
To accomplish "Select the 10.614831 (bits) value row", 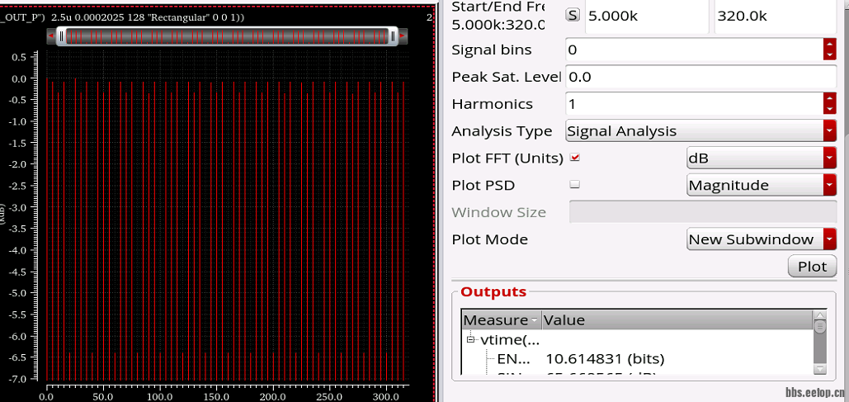I will 605,358.
